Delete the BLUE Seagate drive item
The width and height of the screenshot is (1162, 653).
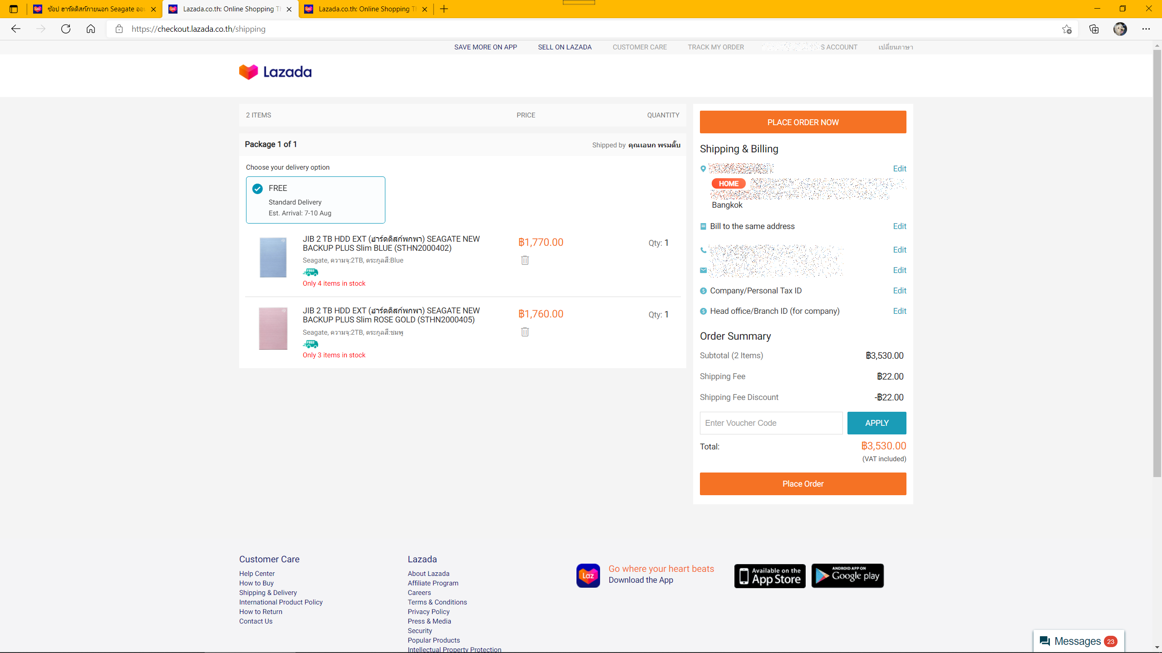(x=525, y=260)
